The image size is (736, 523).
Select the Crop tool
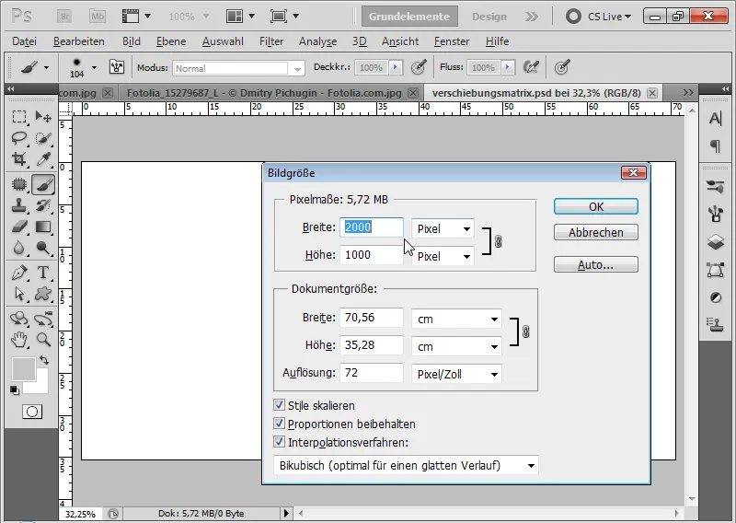tap(19, 159)
